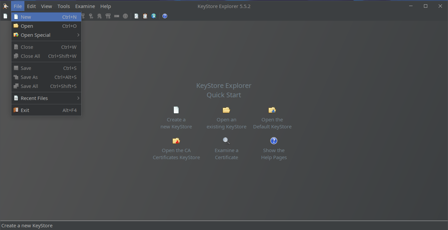448x230 pixels.
Task: Click the Properties info toolbar icon
Action: pos(125,16)
